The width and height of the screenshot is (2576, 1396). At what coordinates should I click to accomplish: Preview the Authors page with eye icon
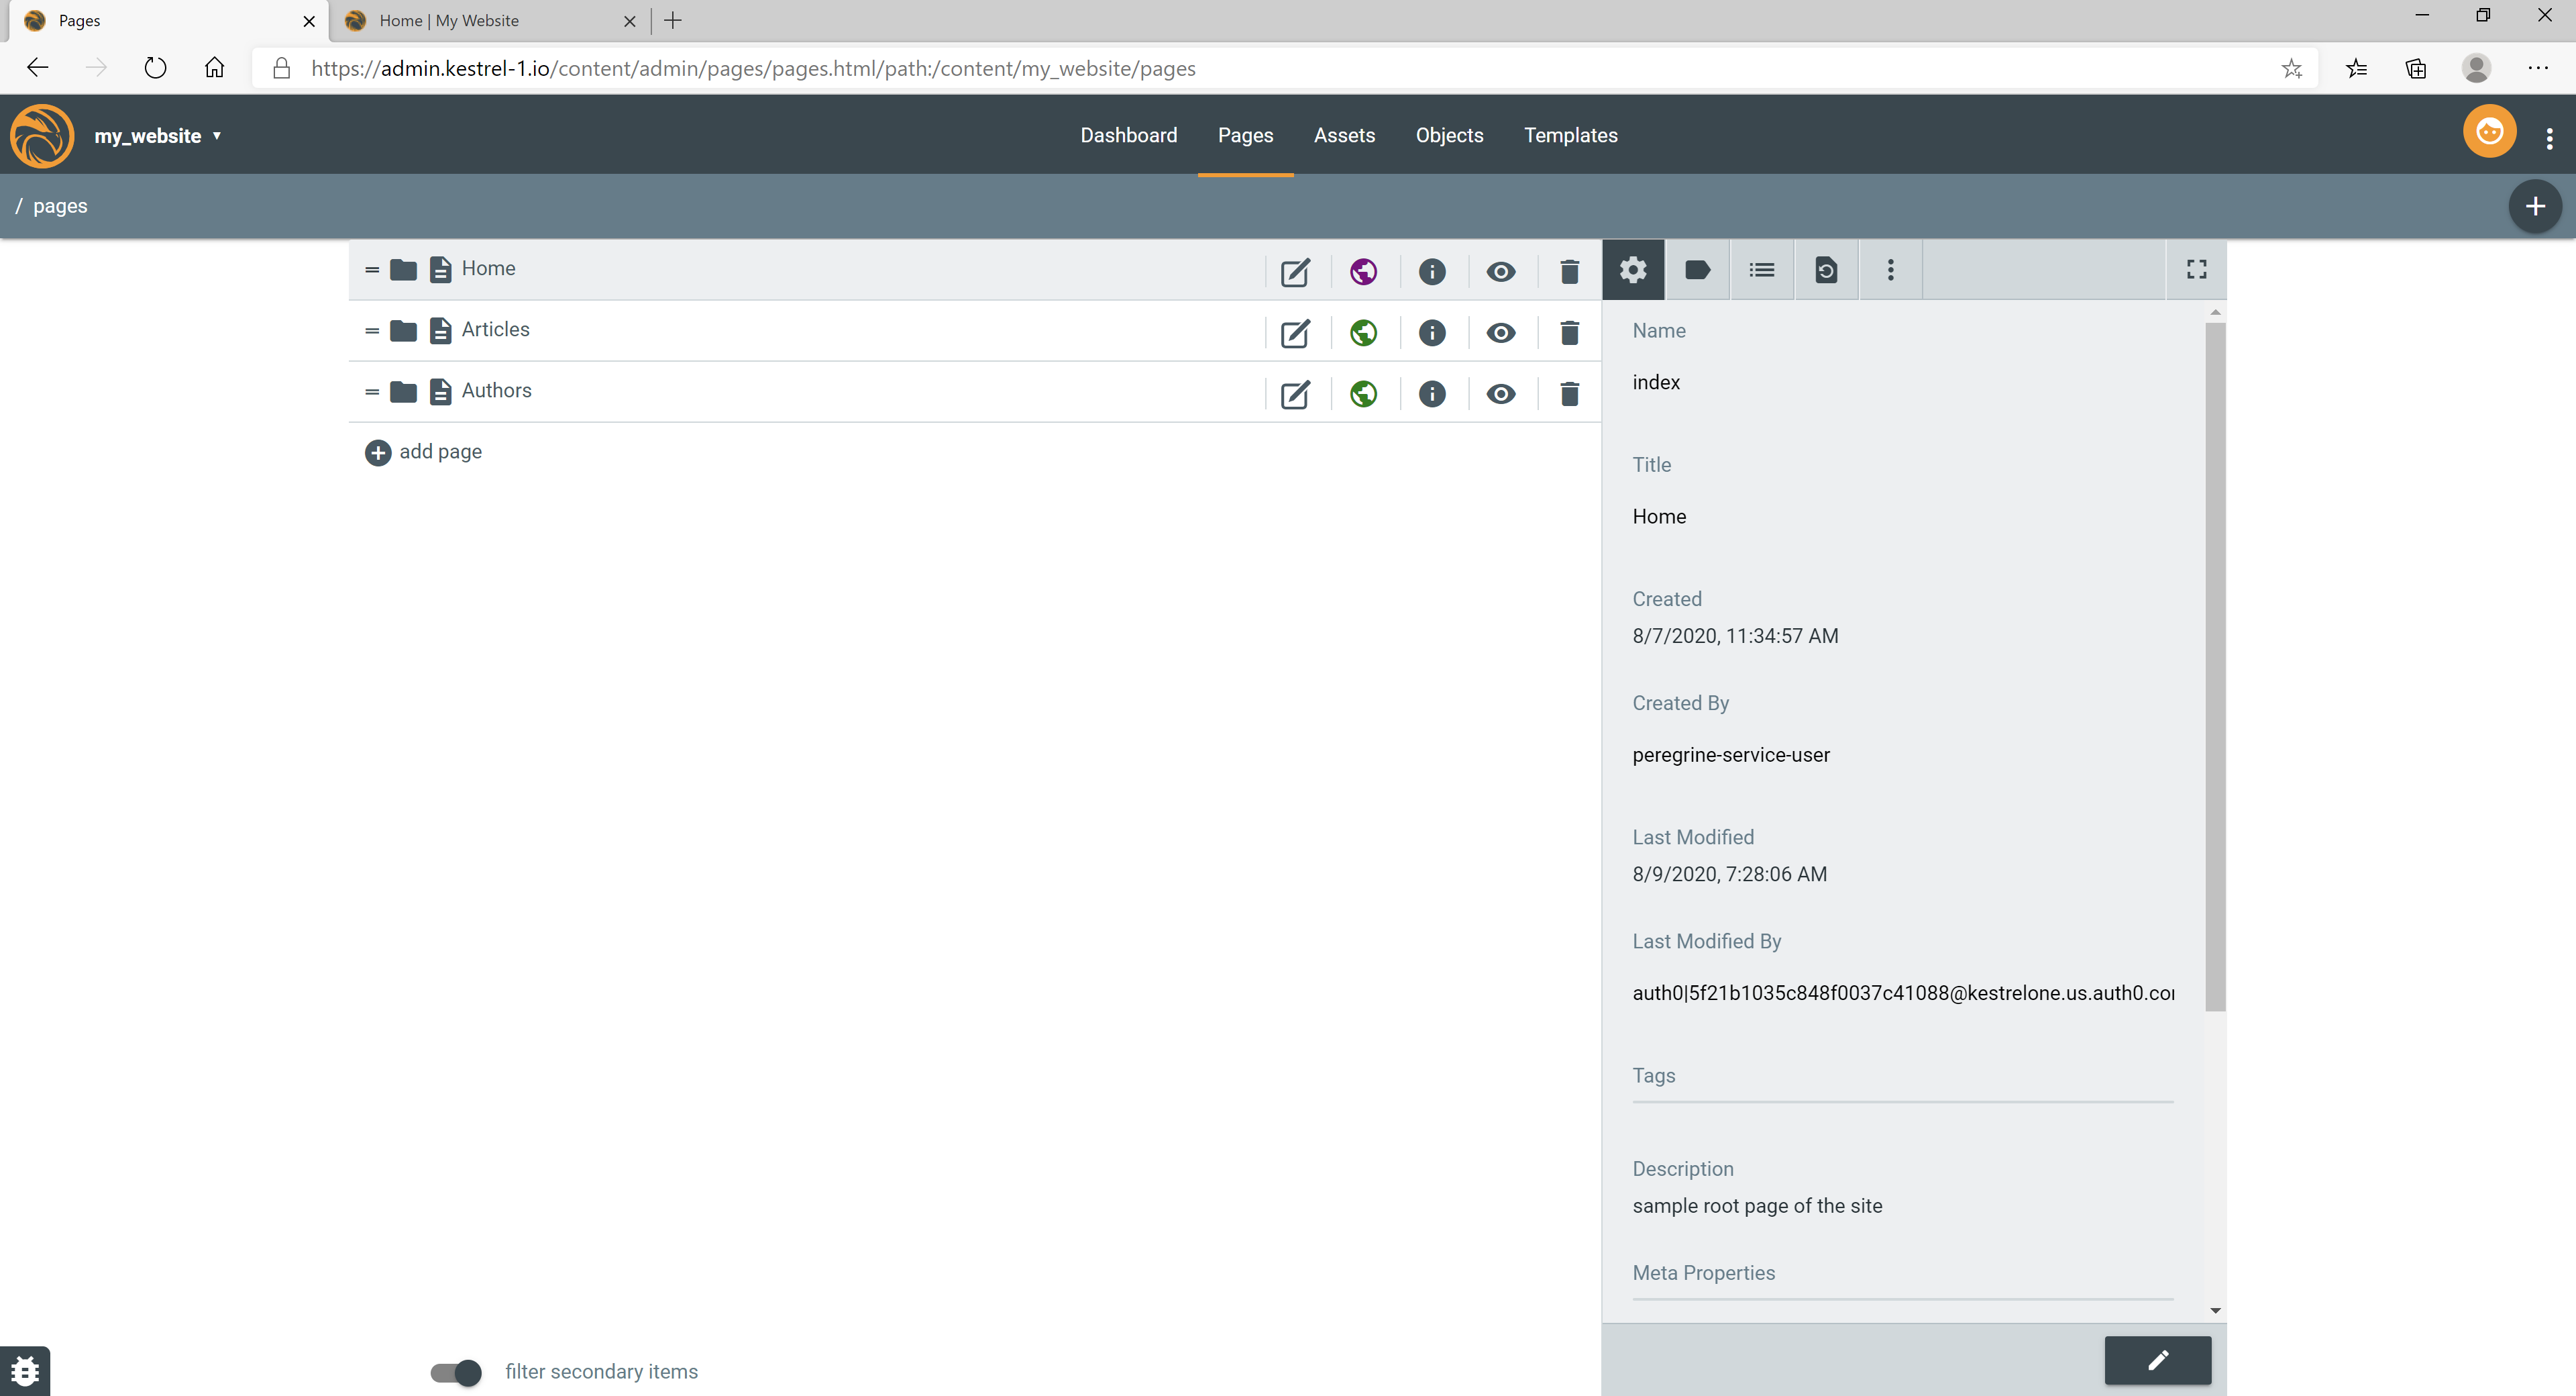(1500, 393)
